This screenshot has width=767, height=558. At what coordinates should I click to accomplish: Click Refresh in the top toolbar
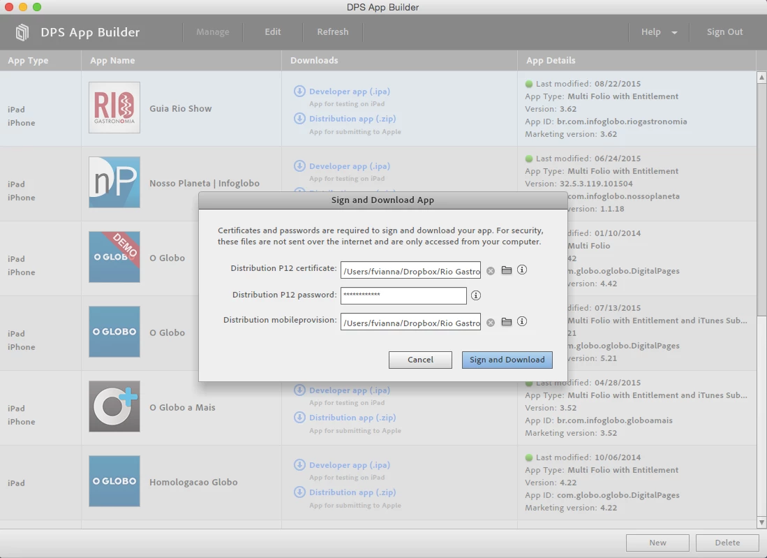tap(333, 32)
